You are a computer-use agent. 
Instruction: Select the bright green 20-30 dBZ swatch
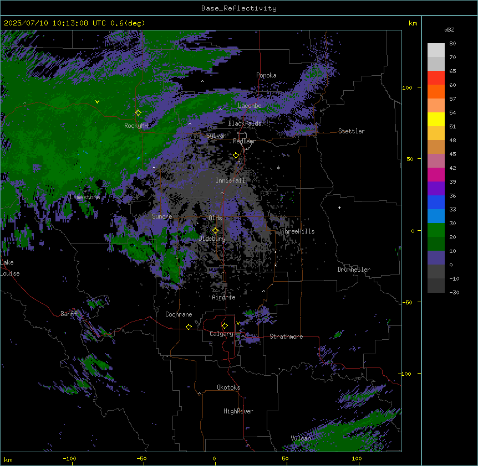coord(436,230)
